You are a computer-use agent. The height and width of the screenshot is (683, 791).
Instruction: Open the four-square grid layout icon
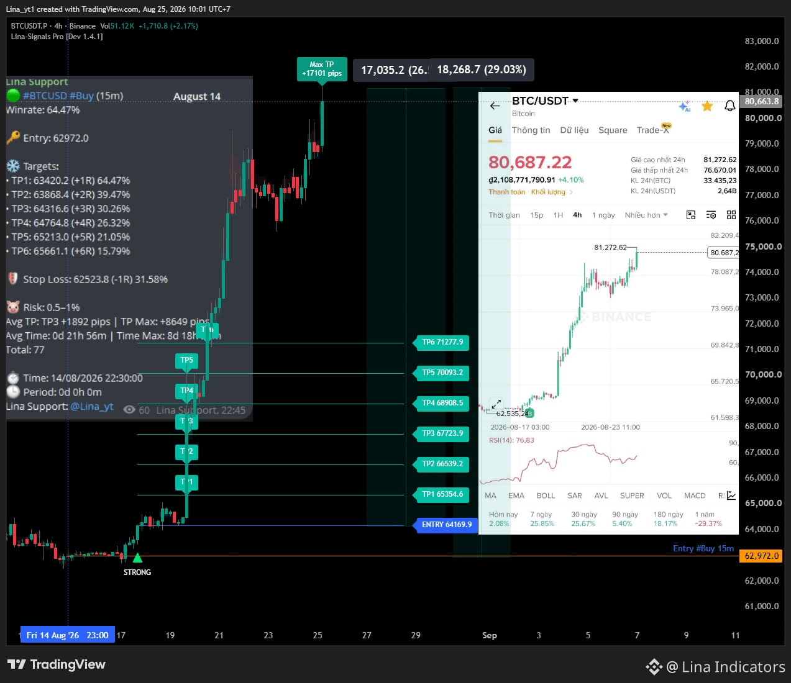(731, 215)
